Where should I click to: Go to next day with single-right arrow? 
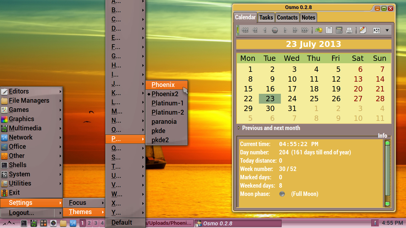pyautogui.click(x=285, y=30)
